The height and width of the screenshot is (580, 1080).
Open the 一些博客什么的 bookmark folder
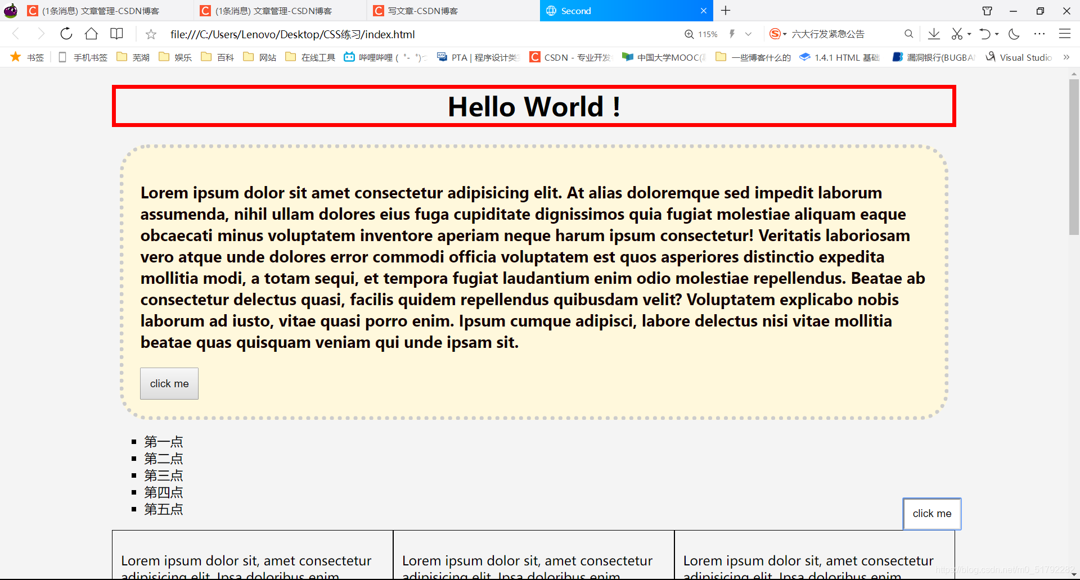coord(753,57)
